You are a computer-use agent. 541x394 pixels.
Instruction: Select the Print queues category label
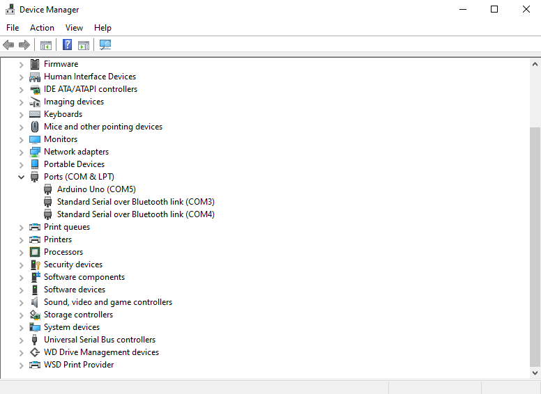click(x=67, y=227)
